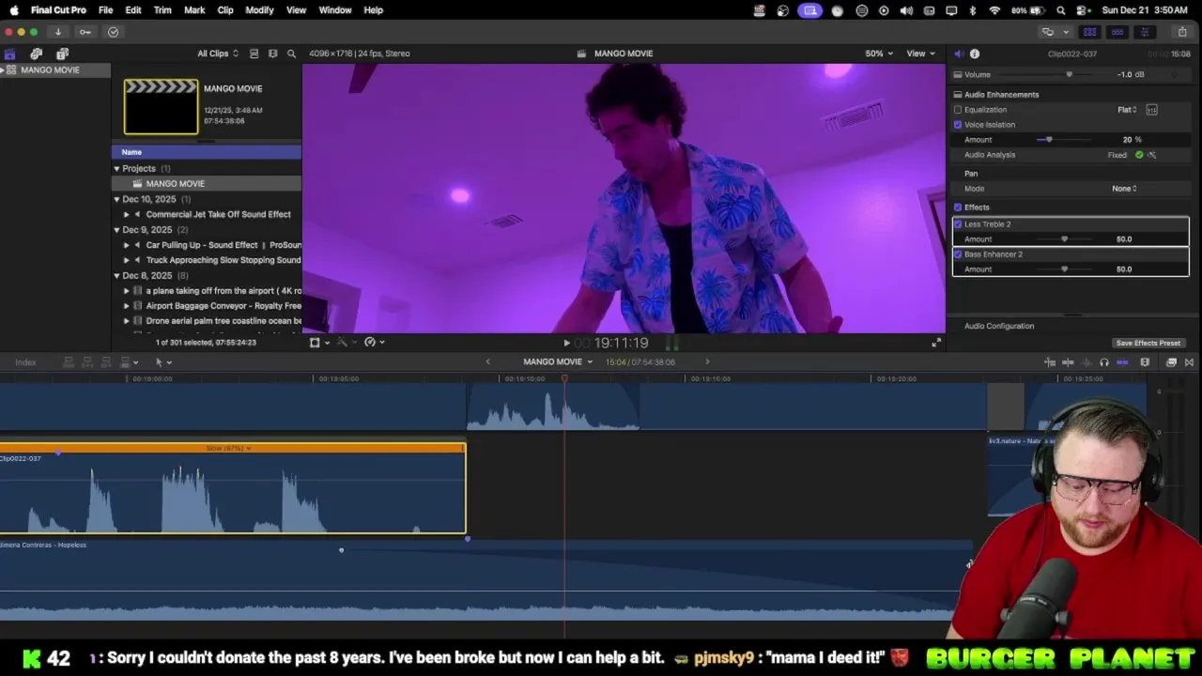Open Equalization controls graph icon
This screenshot has width=1202, height=676.
pyautogui.click(x=1152, y=110)
